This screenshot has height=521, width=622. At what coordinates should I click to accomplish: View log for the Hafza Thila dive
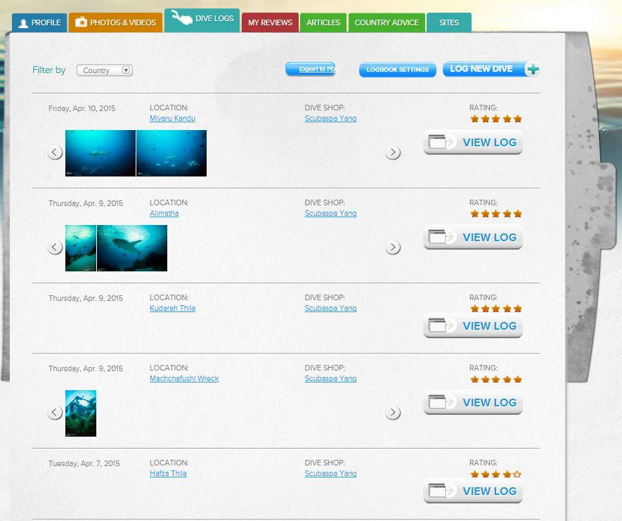pos(473,491)
